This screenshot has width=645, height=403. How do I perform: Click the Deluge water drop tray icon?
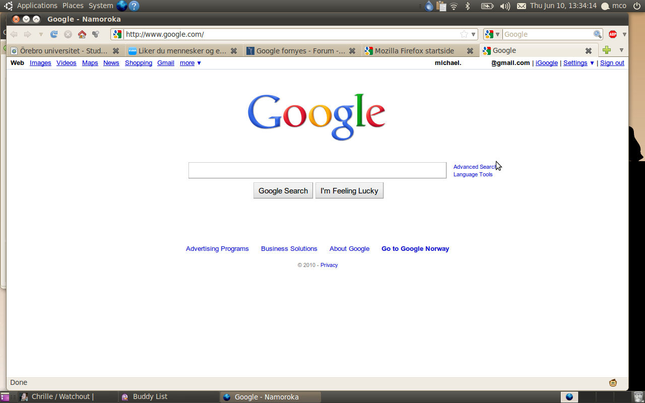(429, 6)
